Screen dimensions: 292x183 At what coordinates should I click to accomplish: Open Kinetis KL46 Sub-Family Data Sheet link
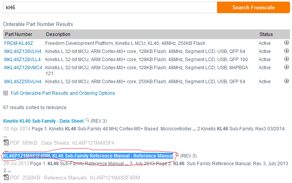tap(43, 121)
